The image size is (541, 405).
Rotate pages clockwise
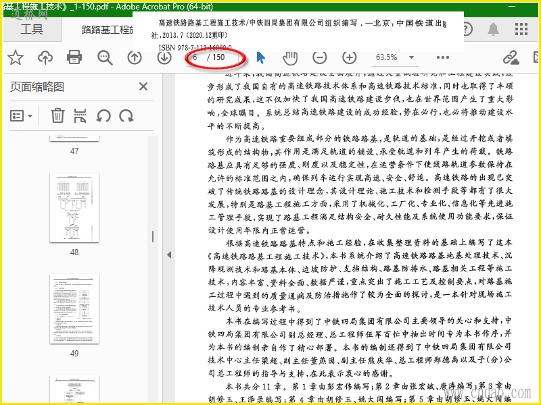pos(126,115)
